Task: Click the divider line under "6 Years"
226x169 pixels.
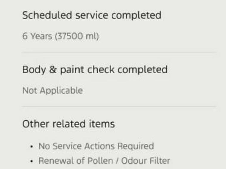Action: tap(119, 52)
